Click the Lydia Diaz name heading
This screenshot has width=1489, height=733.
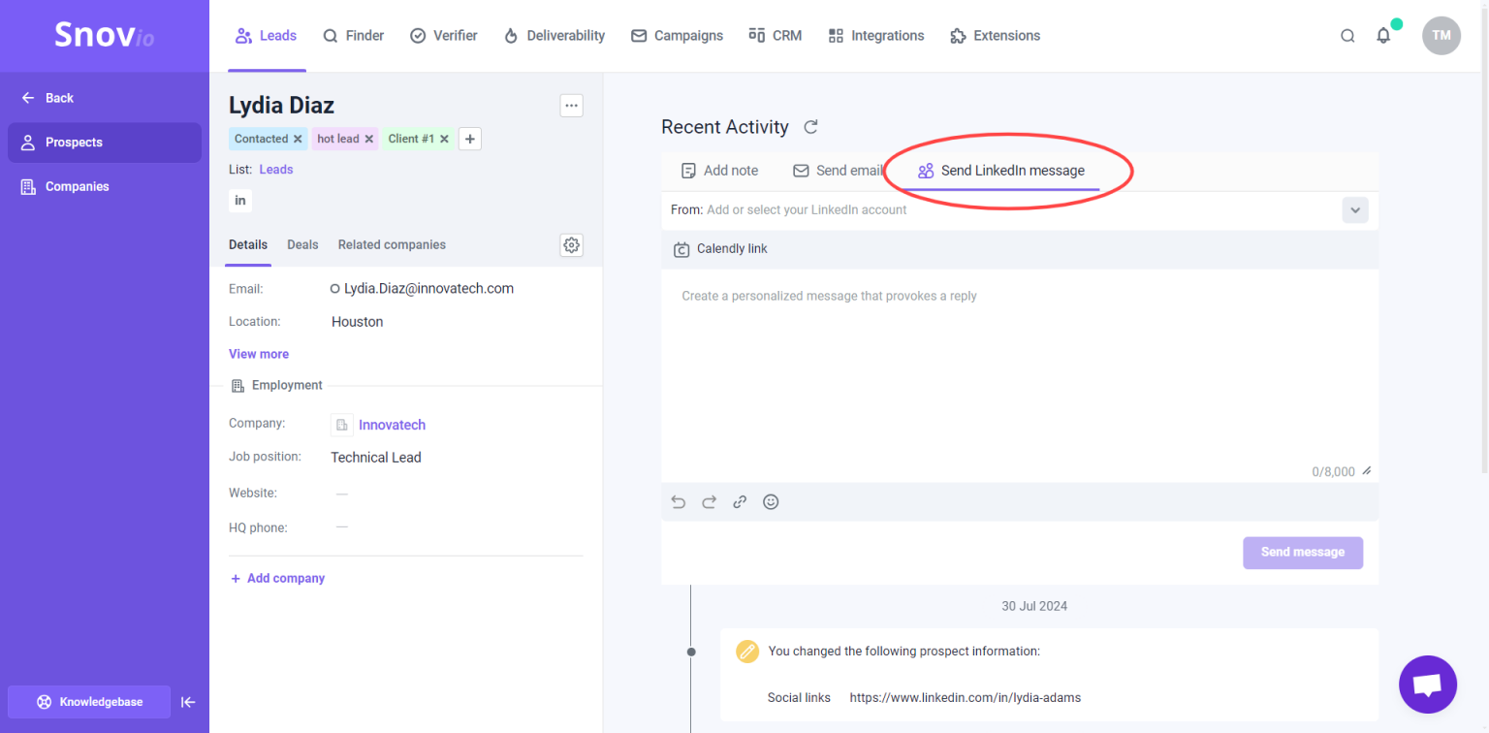[281, 106]
